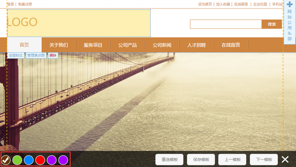Select 人才招聘 menu item
Screen dimensions: 296x167
196,45
